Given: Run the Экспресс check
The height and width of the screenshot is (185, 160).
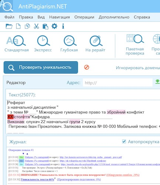Looking at the screenshot, I should coord(43,44).
